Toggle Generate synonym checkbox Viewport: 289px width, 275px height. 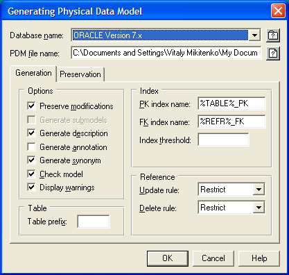click(x=31, y=160)
